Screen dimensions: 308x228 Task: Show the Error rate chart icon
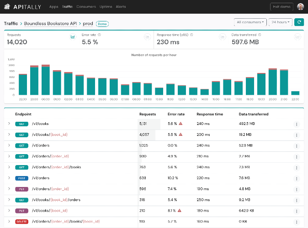point(147,36)
